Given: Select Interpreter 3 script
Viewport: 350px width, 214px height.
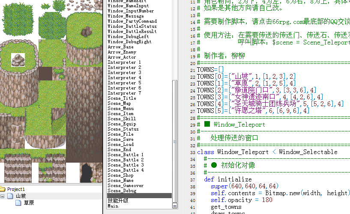Looking at the screenshot, I should (124, 72).
